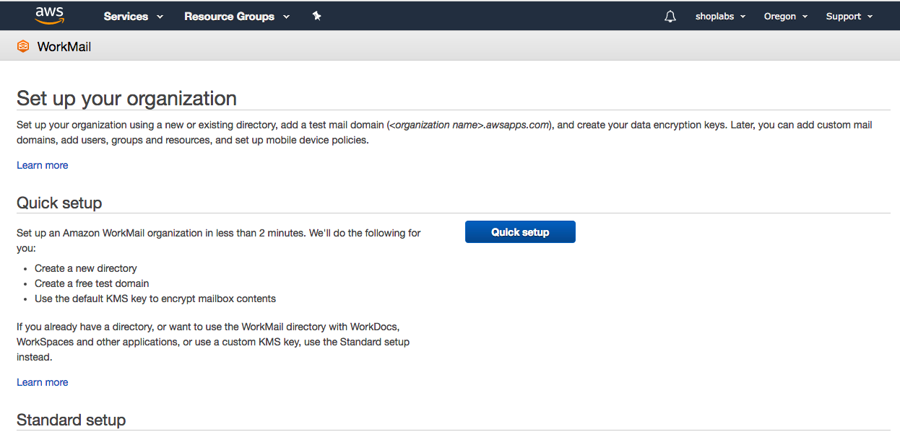Click the WorkMail title link
Viewport: 900px width, 437px height.
(64, 47)
